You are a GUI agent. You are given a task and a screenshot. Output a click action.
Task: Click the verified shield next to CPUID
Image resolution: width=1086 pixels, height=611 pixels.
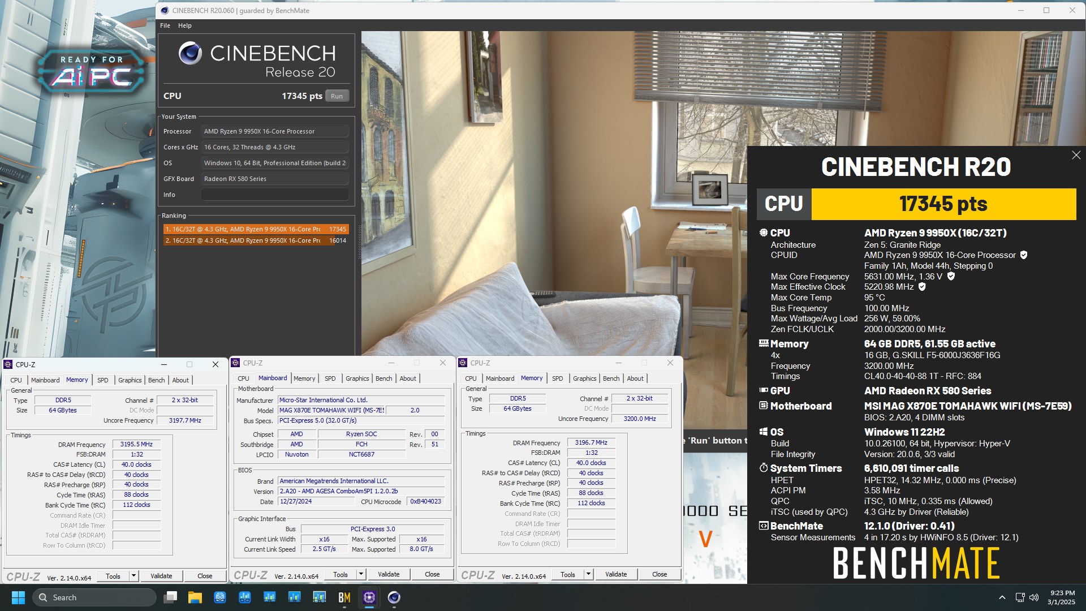(x=1023, y=255)
